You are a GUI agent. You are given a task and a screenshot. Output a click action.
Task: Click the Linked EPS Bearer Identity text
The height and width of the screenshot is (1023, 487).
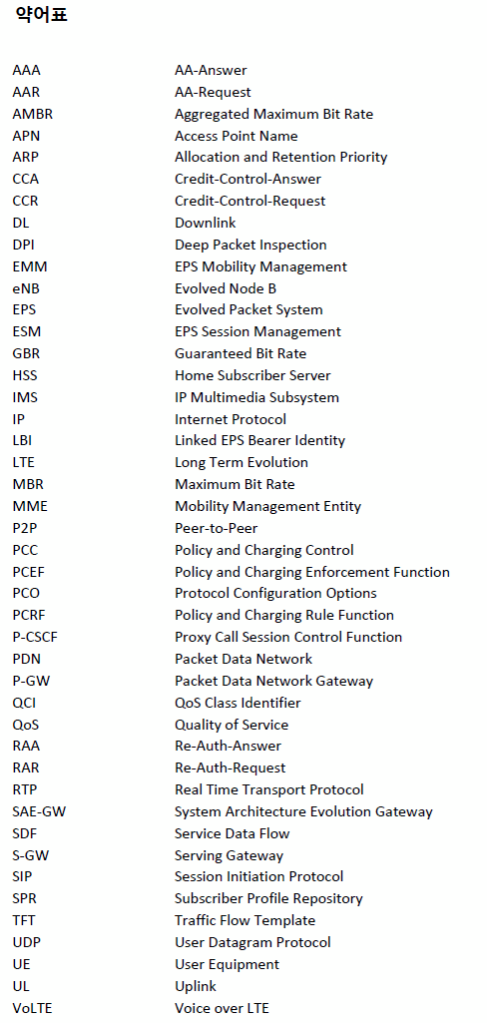pyautogui.click(x=259, y=441)
